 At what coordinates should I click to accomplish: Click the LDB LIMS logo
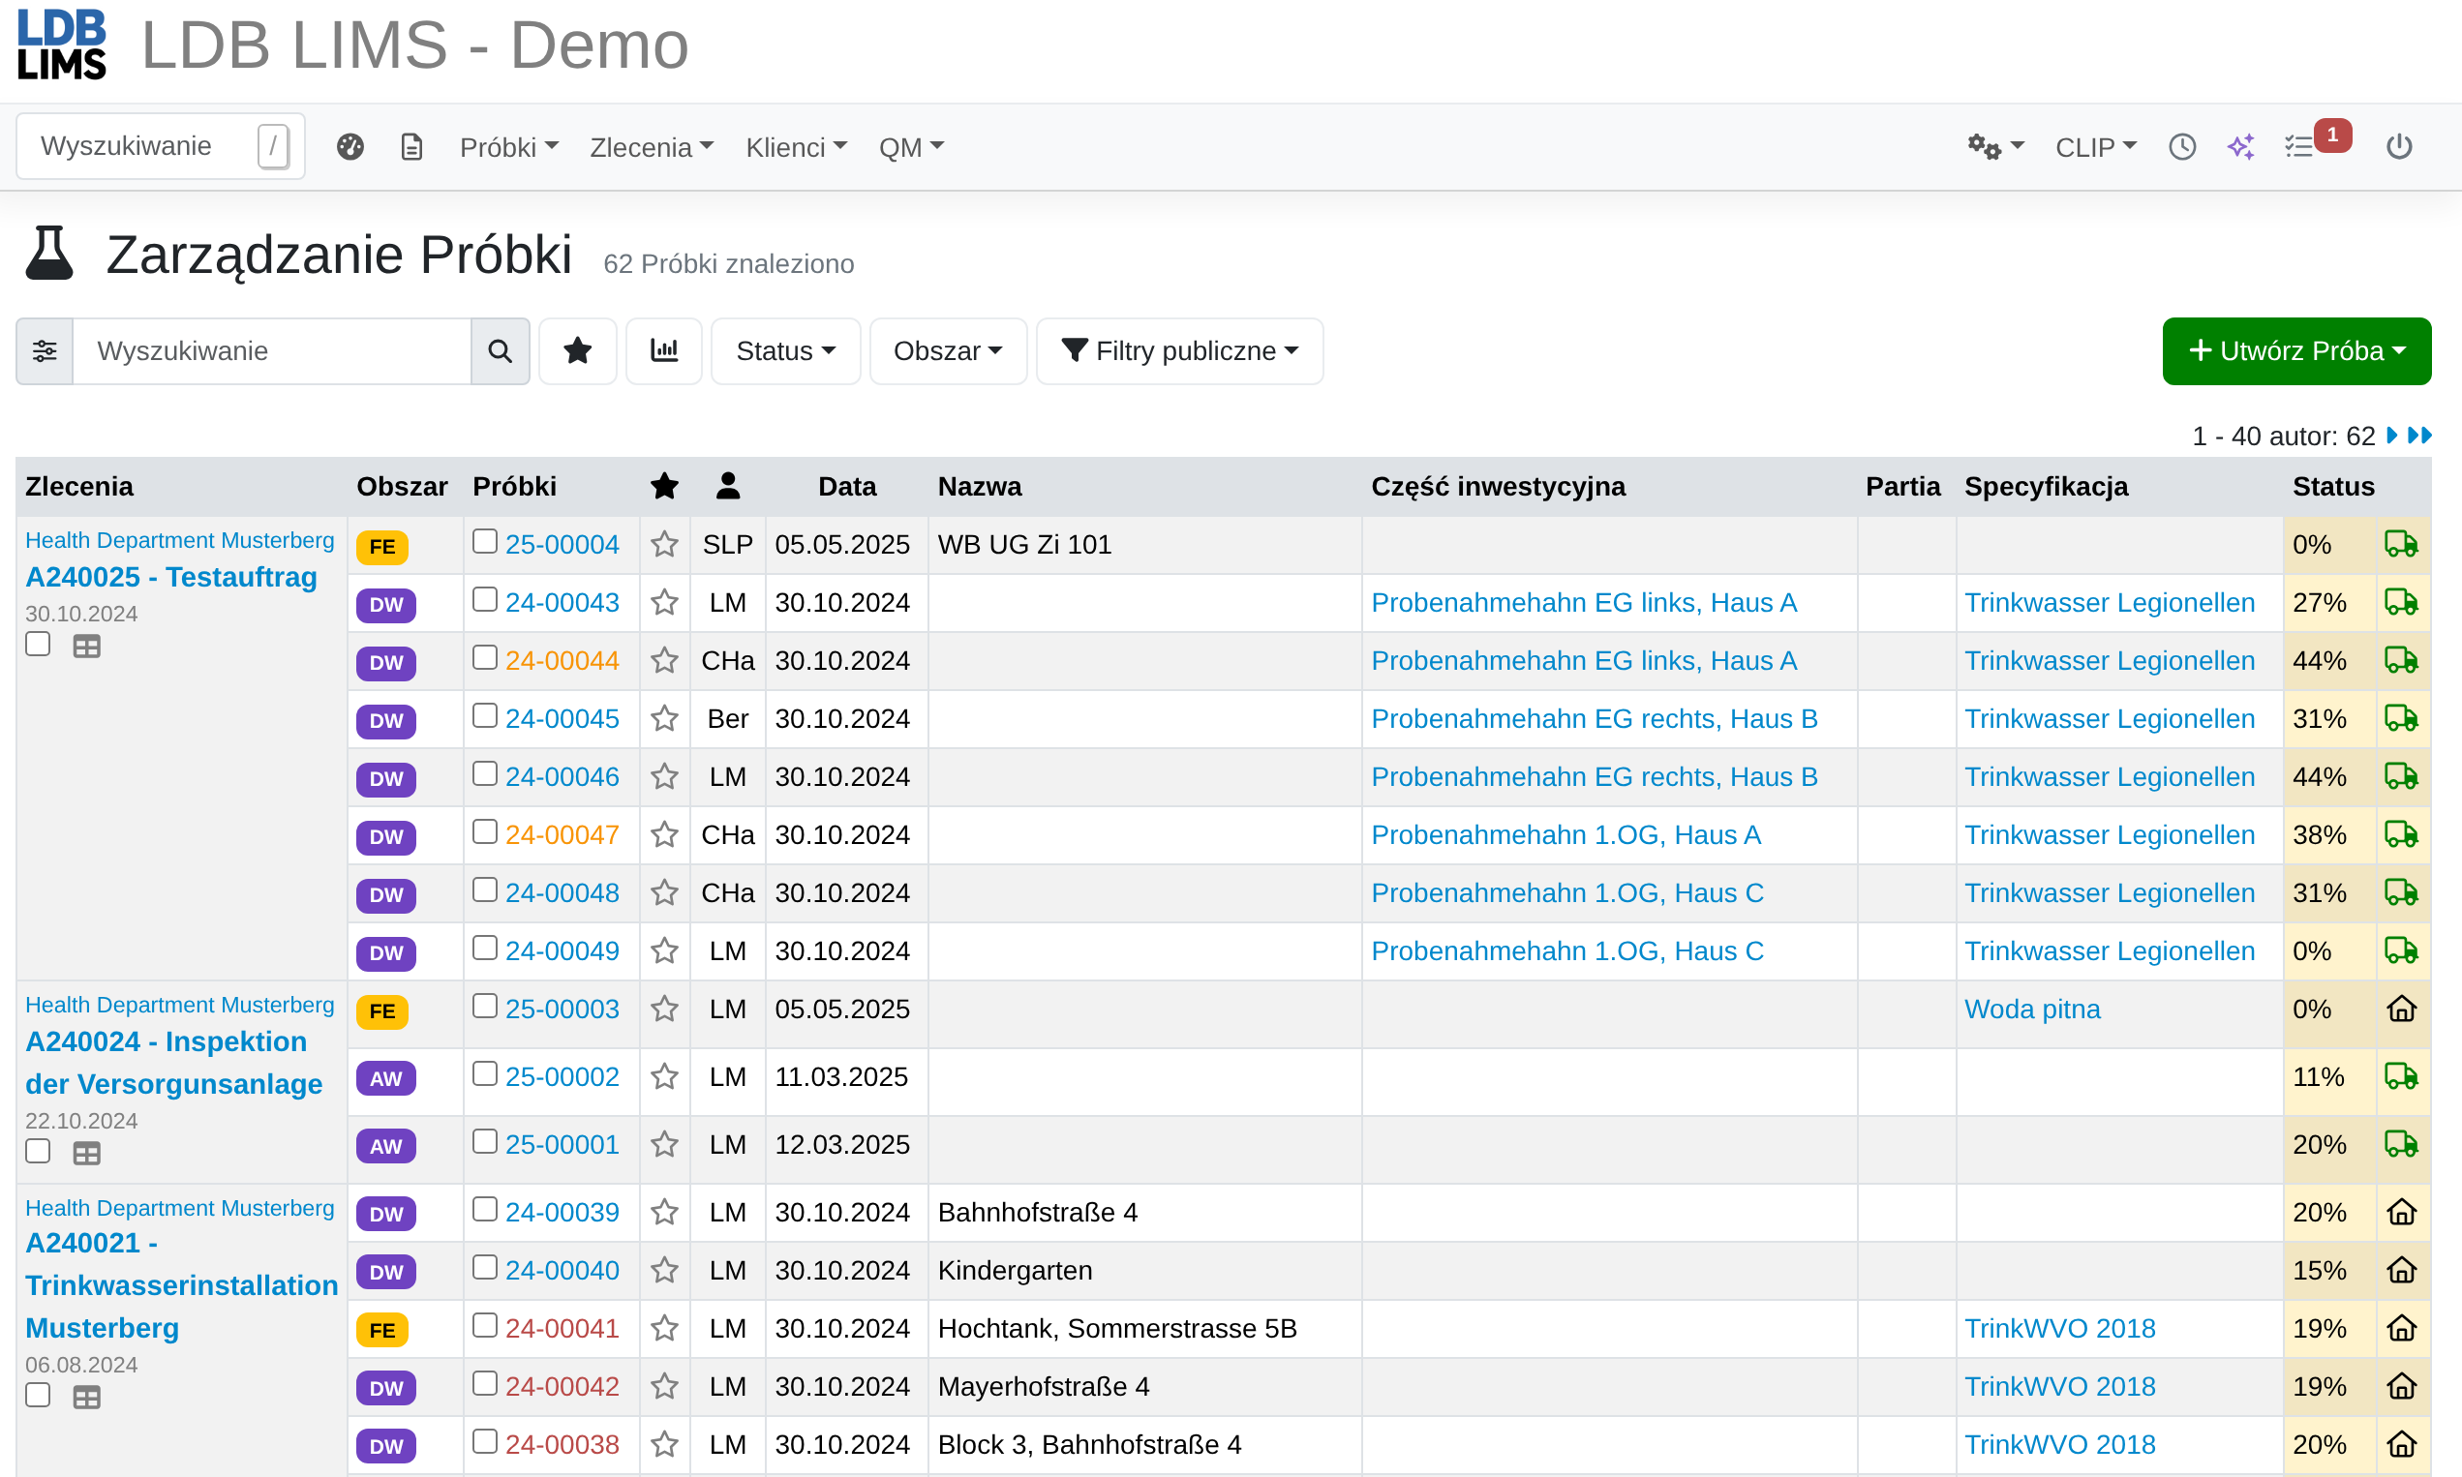pos(62,45)
